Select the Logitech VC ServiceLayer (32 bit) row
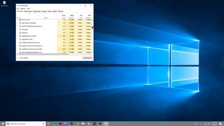 pyautogui.click(x=54, y=49)
